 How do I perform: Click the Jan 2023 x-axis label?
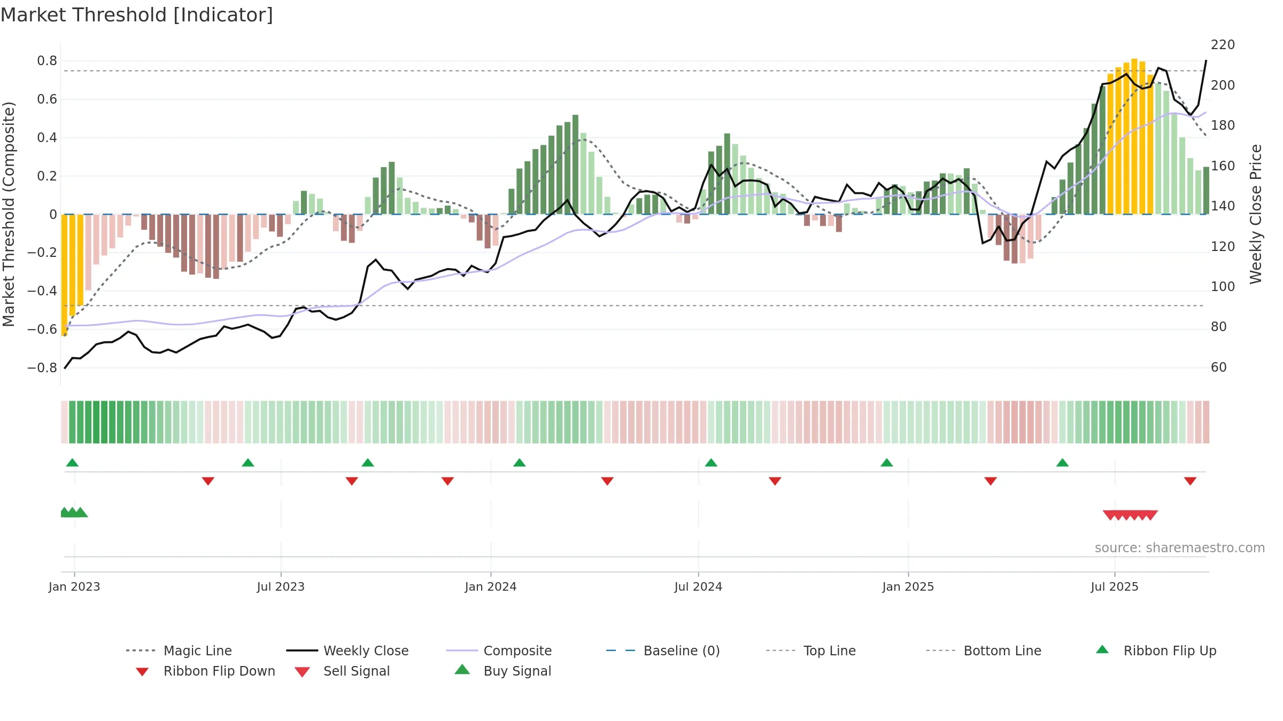74,586
